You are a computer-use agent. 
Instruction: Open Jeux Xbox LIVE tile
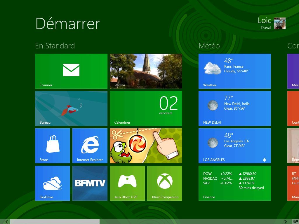(x=127, y=183)
